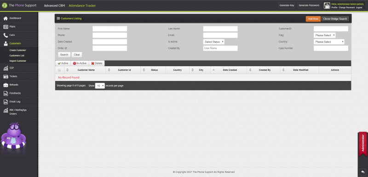
Task: Open the Dashboard home icon
Action: (6, 18)
